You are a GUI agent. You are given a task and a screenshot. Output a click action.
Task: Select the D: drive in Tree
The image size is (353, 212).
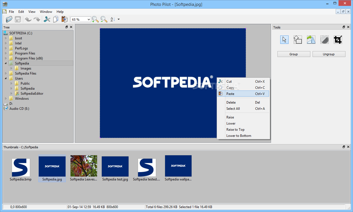[11, 104]
